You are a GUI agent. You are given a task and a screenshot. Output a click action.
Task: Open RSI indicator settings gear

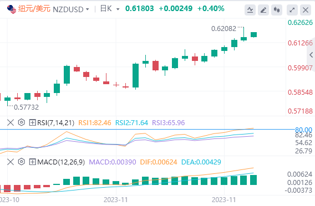point(21,122)
